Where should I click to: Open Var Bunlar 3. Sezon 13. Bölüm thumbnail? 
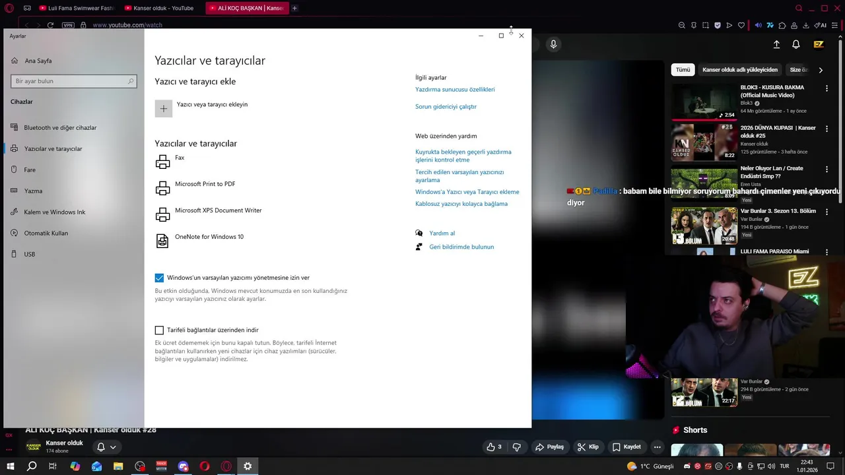(704, 226)
